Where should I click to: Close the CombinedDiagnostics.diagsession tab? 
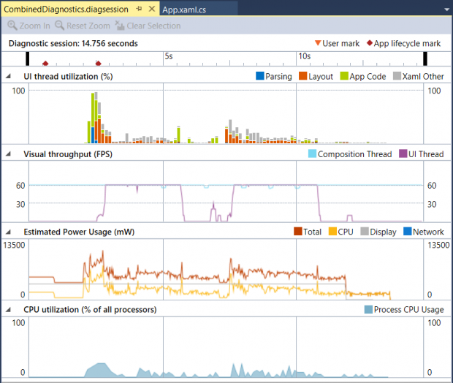coord(151,9)
